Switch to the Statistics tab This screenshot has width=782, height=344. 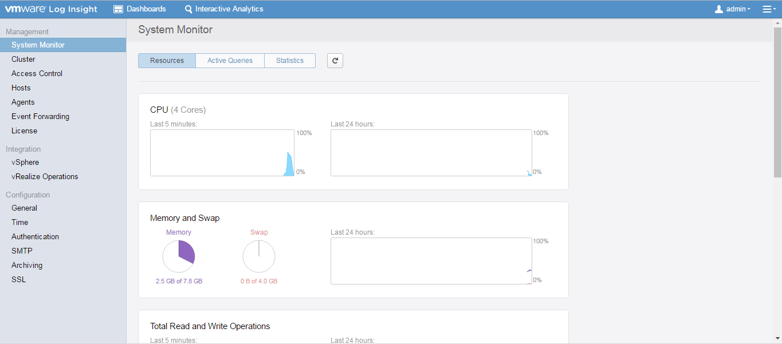click(x=289, y=60)
